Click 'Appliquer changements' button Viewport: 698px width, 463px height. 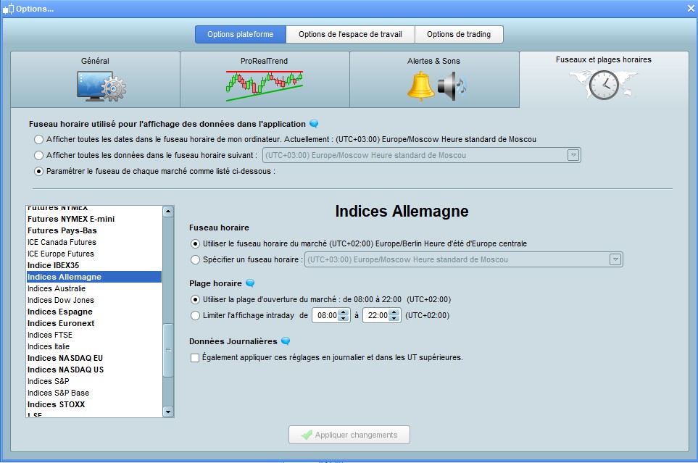(x=349, y=435)
